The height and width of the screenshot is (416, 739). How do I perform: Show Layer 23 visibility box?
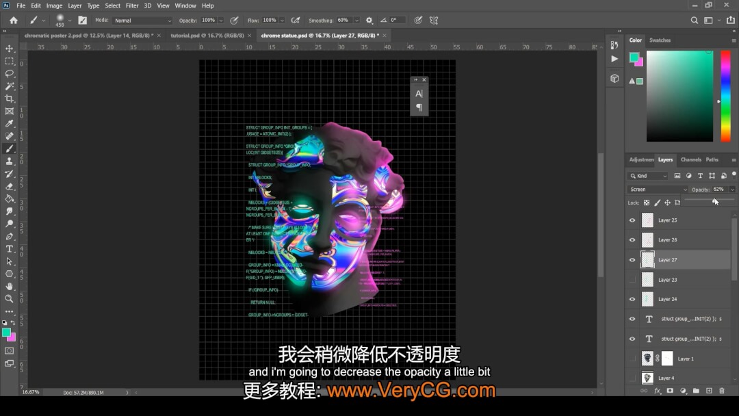(632, 280)
